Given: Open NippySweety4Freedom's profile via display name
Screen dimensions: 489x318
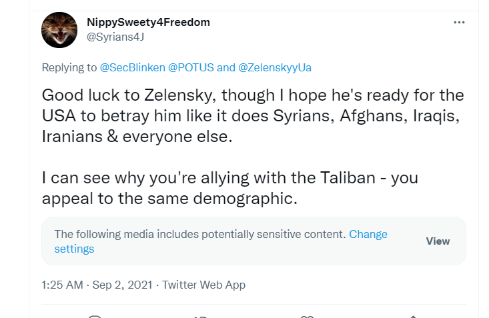Looking at the screenshot, I should pyautogui.click(x=148, y=22).
